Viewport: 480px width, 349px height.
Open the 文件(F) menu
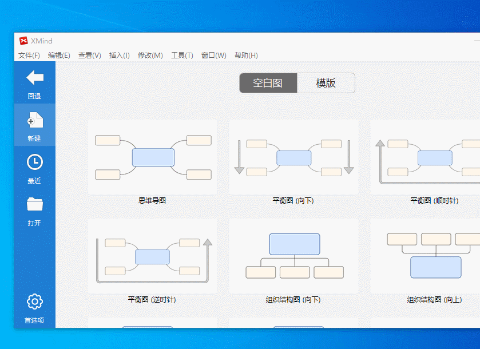click(29, 55)
